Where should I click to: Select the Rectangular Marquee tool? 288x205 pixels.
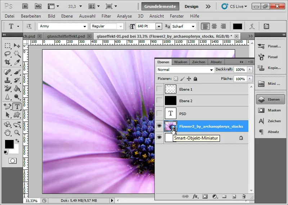8,45
